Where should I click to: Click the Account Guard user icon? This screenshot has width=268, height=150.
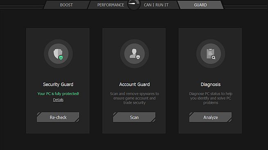[x=134, y=54]
